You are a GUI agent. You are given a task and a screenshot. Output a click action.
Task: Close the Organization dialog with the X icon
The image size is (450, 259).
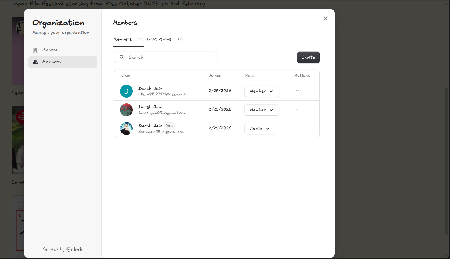[x=325, y=18]
